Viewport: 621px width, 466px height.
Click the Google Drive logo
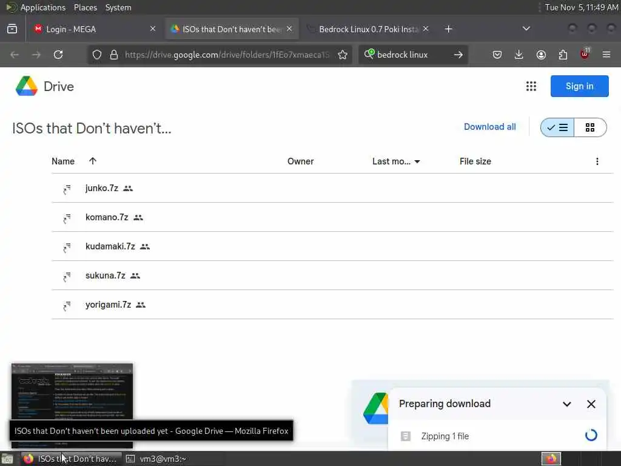tap(27, 86)
